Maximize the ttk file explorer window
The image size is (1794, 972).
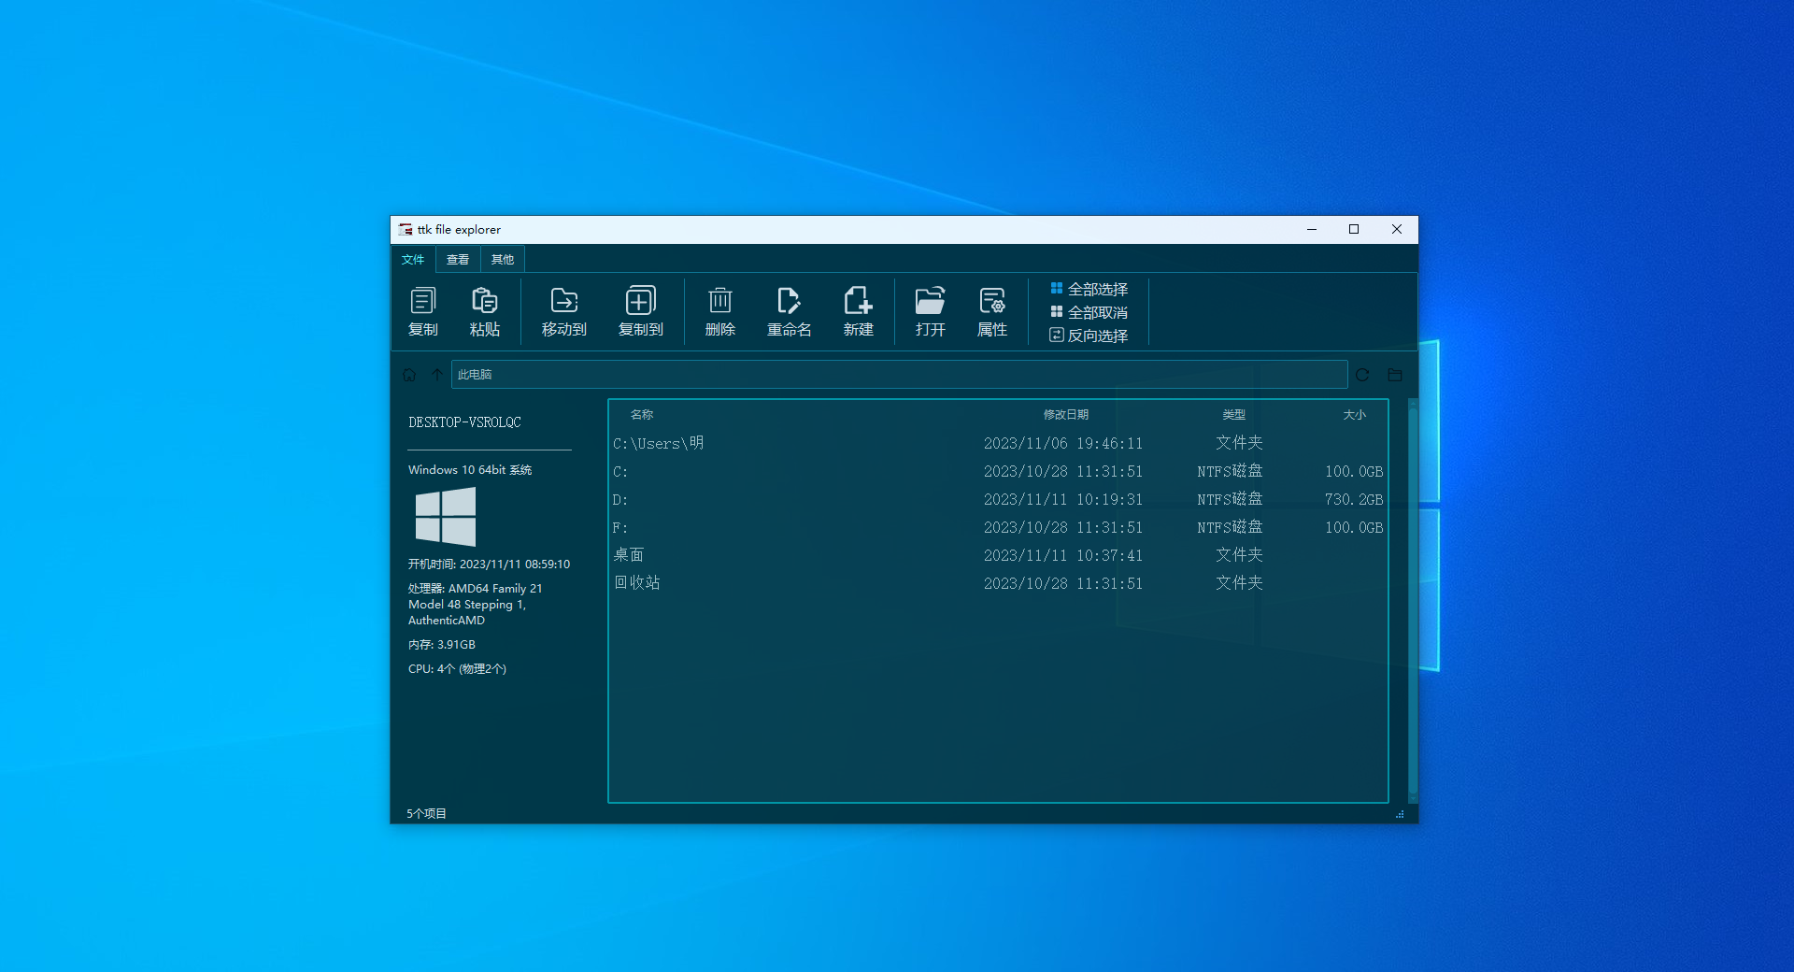tap(1354, 230)
